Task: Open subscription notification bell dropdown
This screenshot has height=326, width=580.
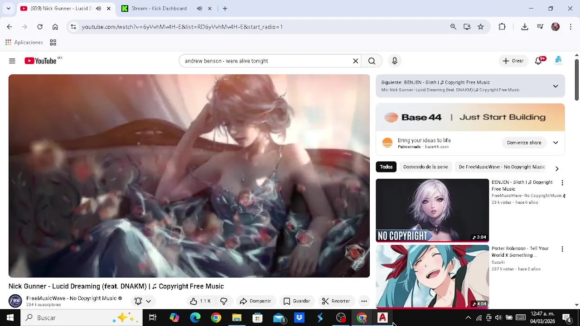Action: pos(142,301)
